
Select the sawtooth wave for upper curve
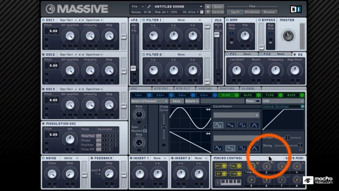pos(230,125)
